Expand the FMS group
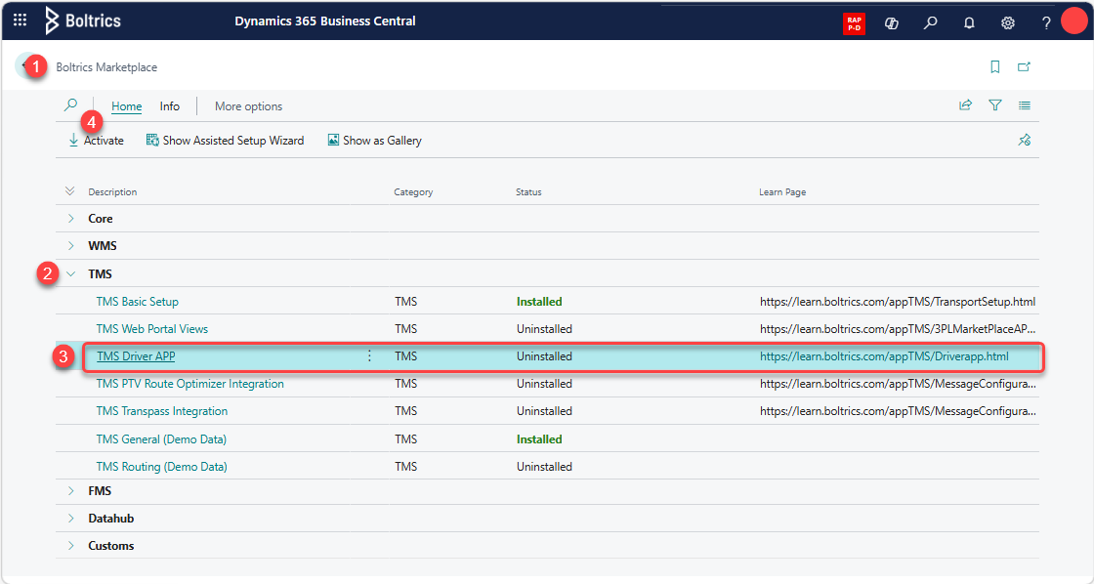The height and width of the screenshot is (584, 1094). (71, 491)
